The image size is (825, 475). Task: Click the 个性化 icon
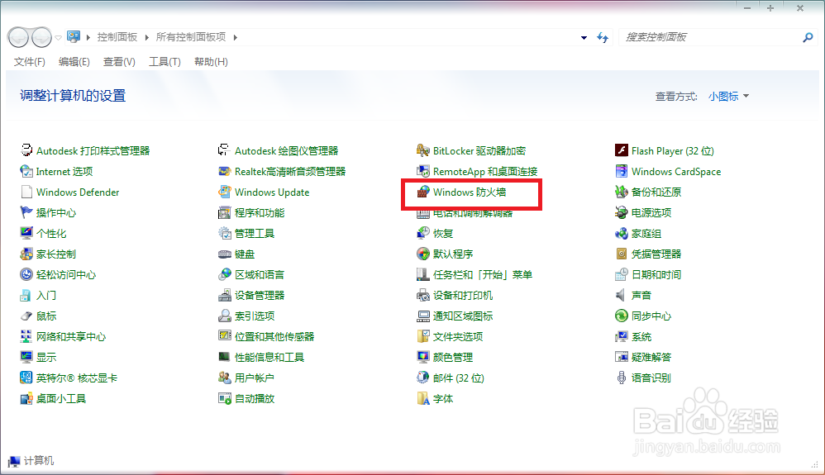(x=26, y=233)
